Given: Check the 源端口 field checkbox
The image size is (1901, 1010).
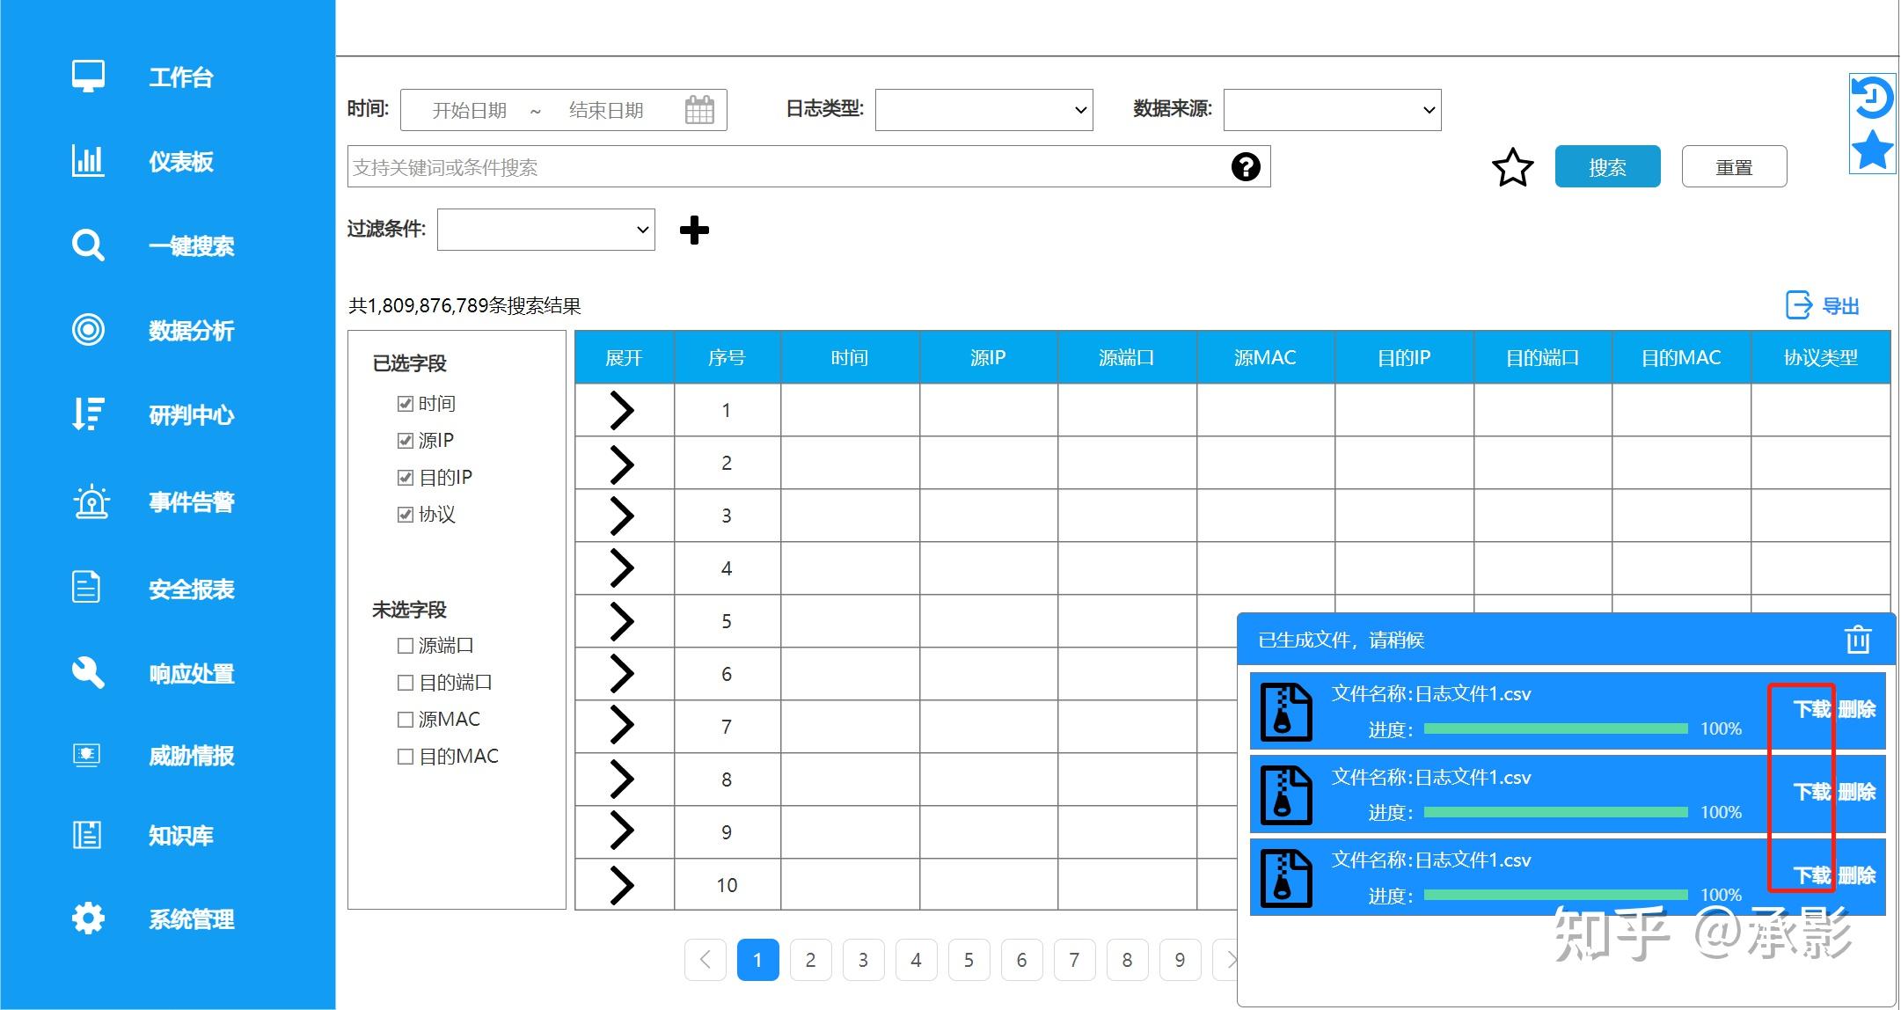Looking at the screenshot, I should (406, 646).
